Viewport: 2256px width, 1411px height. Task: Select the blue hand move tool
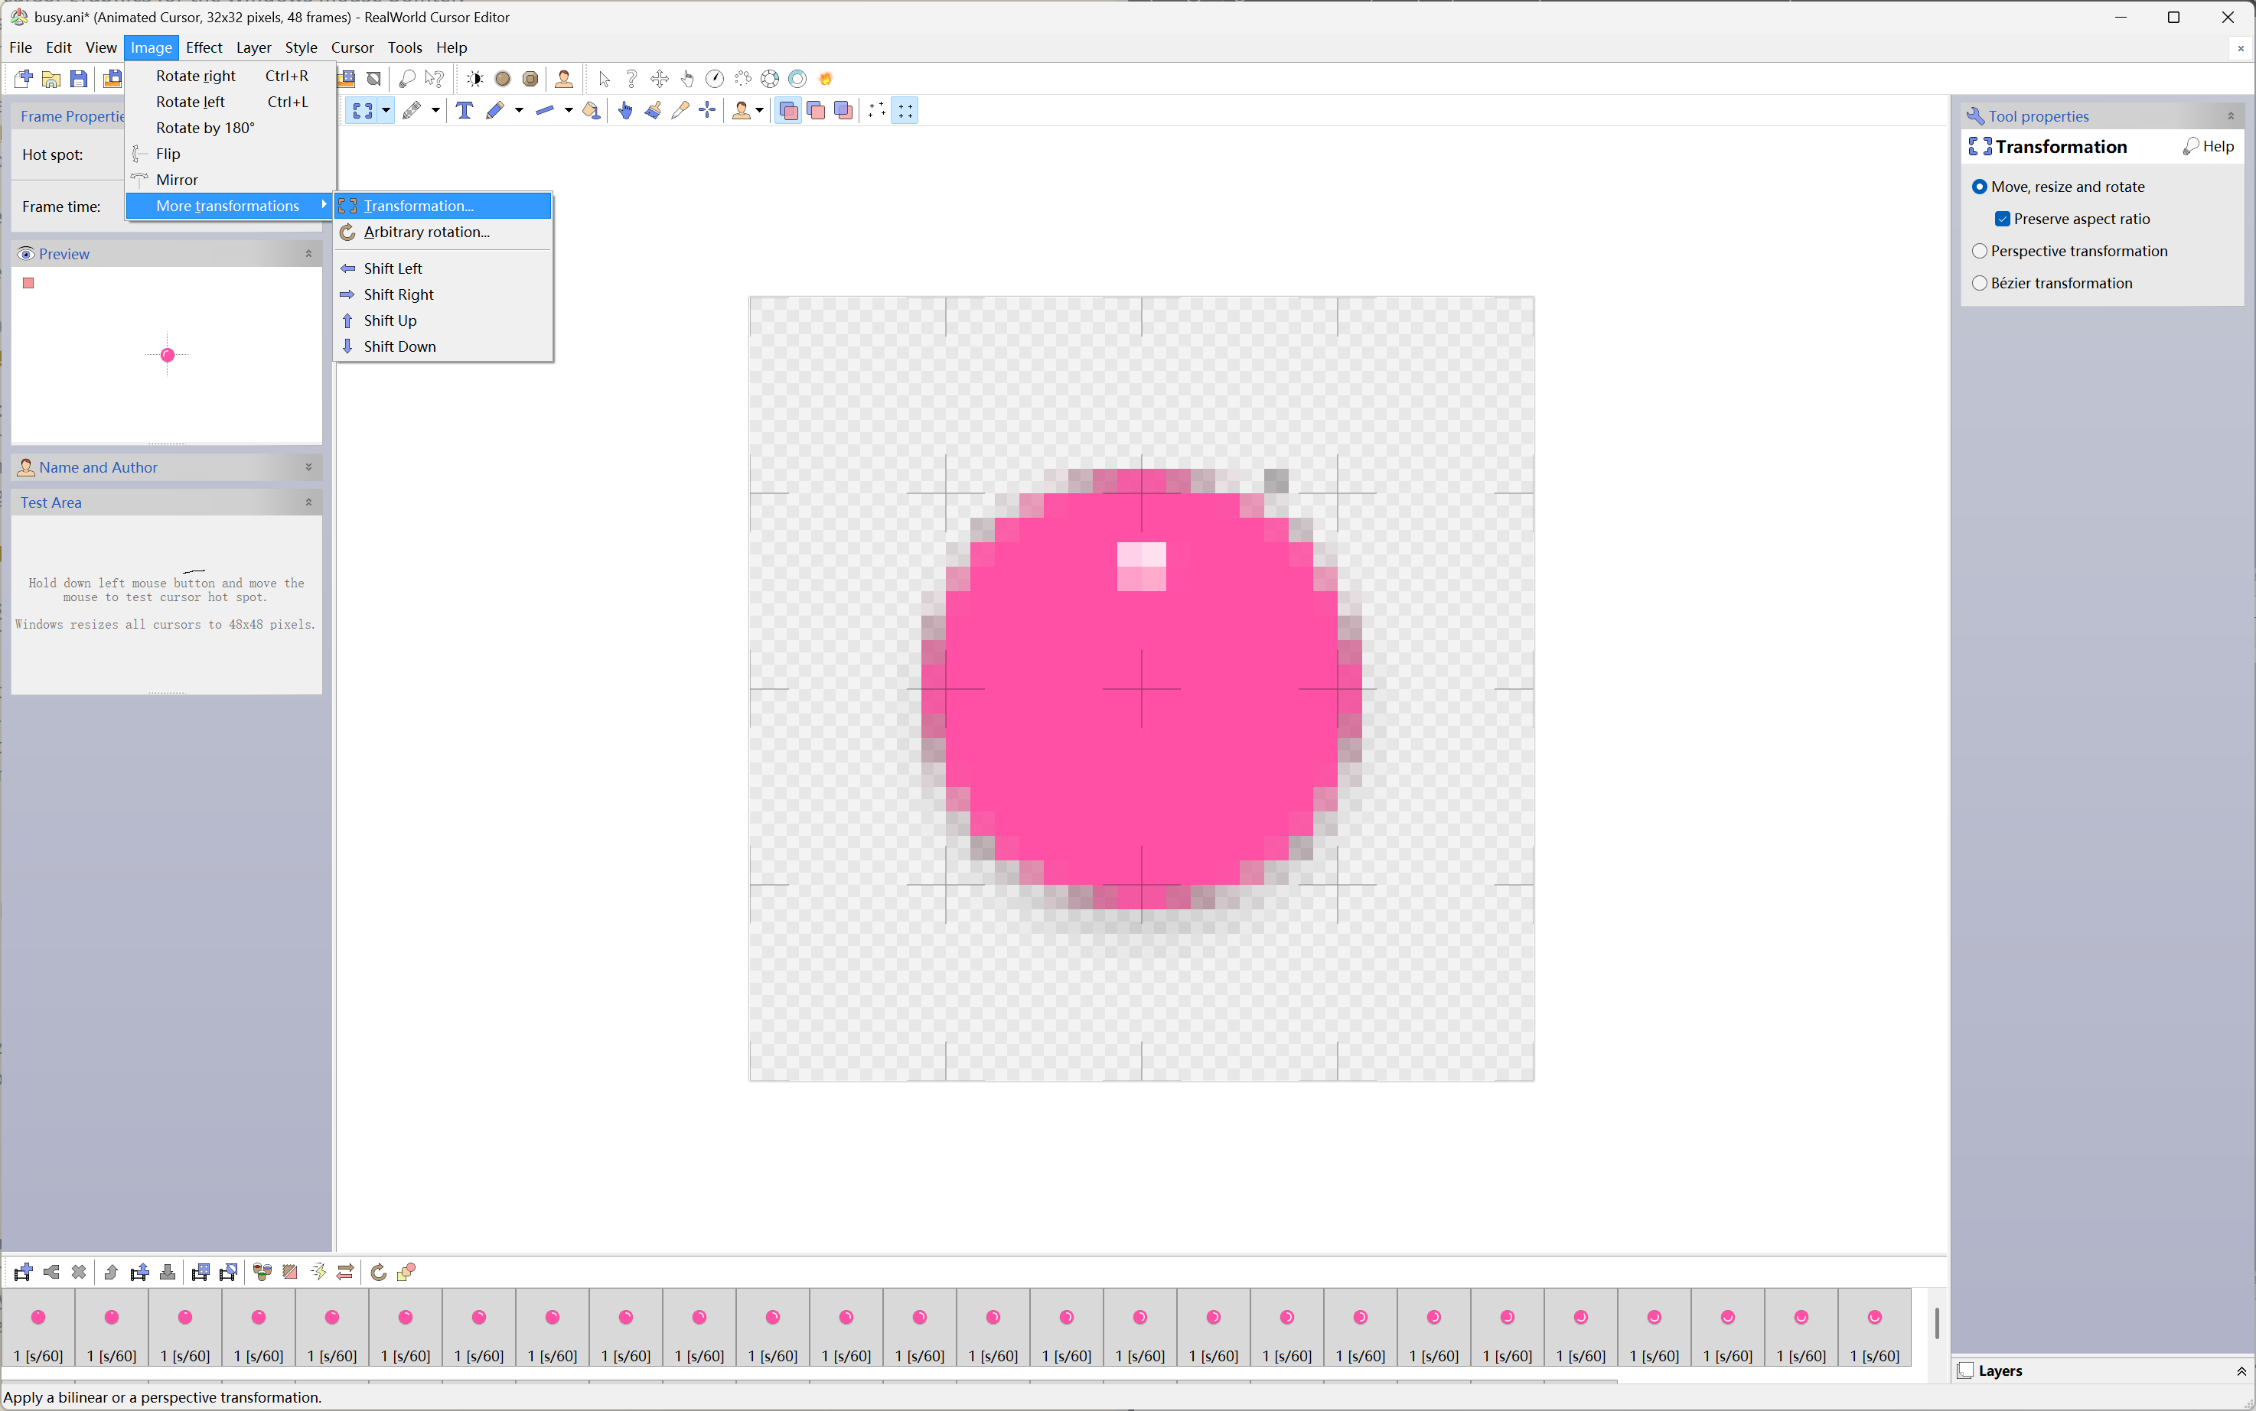click(624, 110)
